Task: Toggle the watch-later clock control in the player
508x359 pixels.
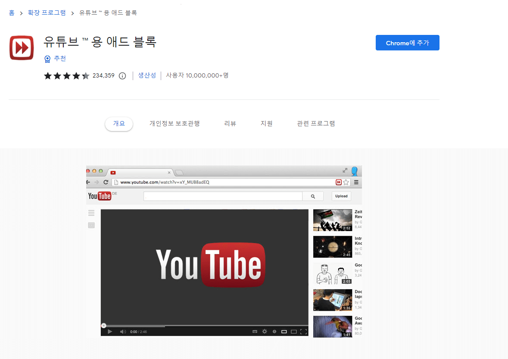Action: pyautogui.click(x=274, y=331)
